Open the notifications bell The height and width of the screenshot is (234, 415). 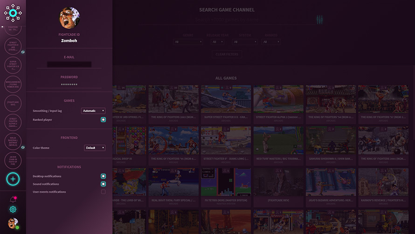[x=13, y=199]
